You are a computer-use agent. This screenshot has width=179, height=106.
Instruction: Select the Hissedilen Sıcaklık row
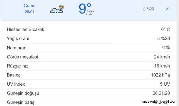point(88,29)
